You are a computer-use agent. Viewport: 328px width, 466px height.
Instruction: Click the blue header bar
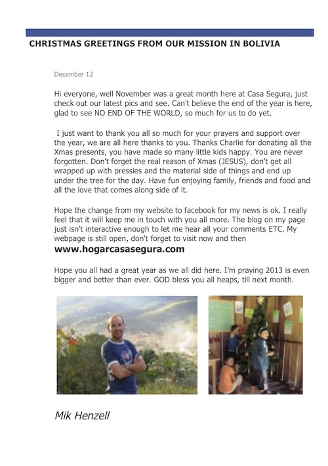tap(170, 33)
